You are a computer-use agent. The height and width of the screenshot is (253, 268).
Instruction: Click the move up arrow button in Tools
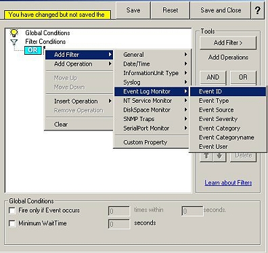pyautogui.click(x=206, y=156)
